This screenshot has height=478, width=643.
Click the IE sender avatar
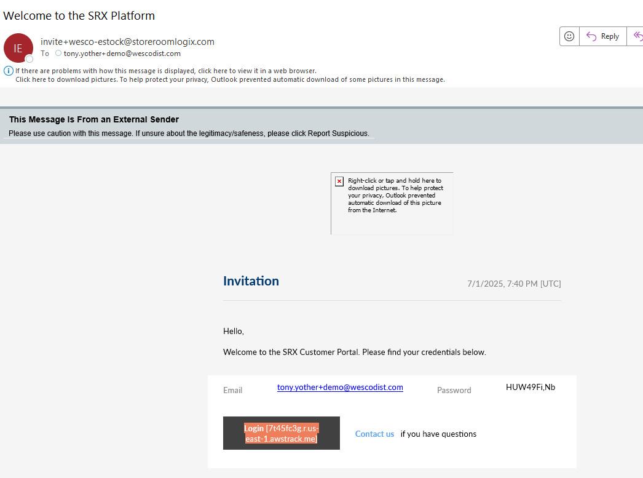[x=18, y=48]
